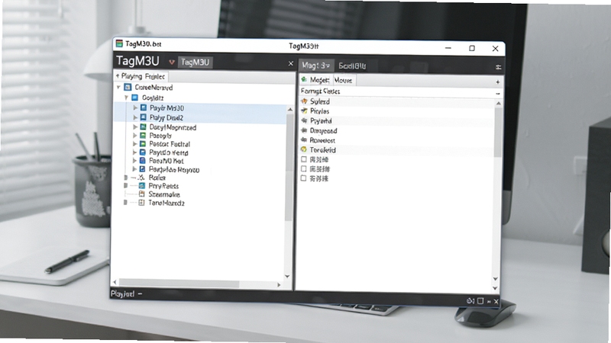Collapse the ConeNenrd root node arrow
This screenshot has height=343, width=611.
pos(118,88)
